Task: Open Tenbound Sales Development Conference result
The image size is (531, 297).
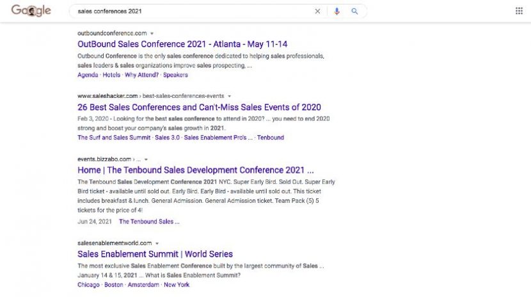Action: tap(195, 170)
